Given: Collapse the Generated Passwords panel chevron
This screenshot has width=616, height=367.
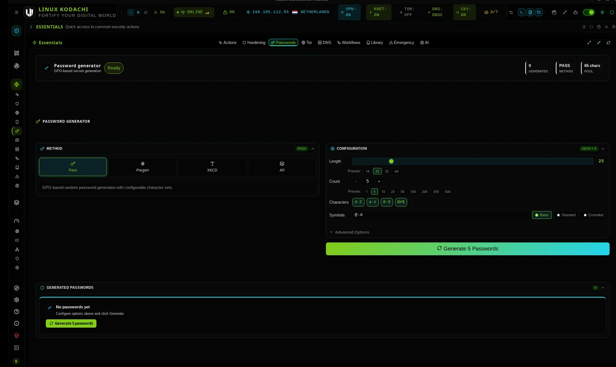Looking at the screenshot, I should [x=603, y=288].
